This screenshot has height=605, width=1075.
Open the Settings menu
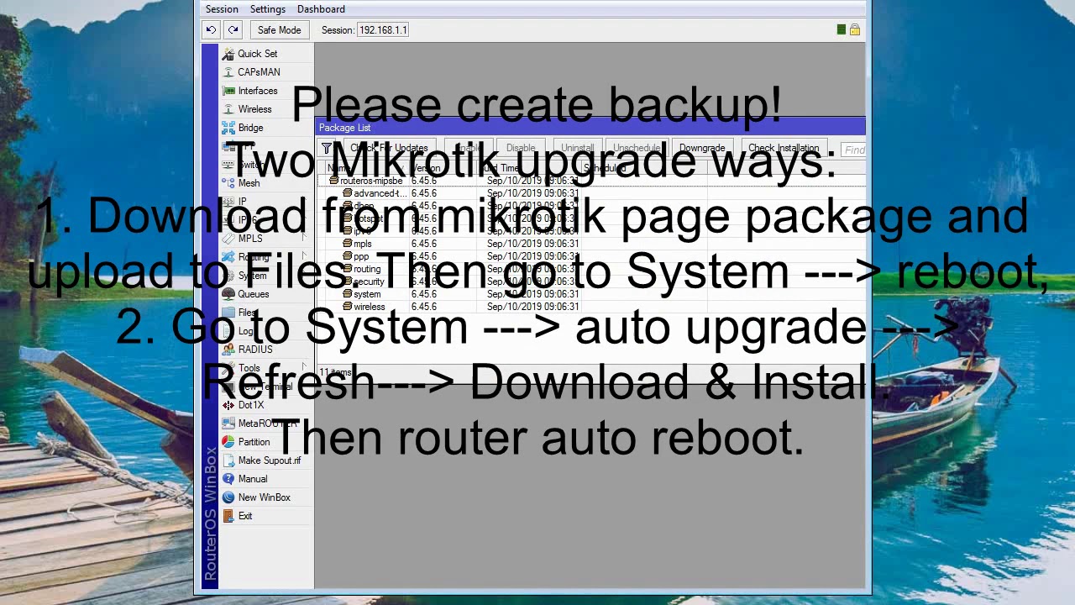pos(268,9)
